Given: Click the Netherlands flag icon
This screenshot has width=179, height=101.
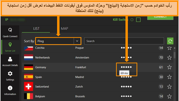Looking at the screenshot, I should pyautogui.click(x=29, y=57).
